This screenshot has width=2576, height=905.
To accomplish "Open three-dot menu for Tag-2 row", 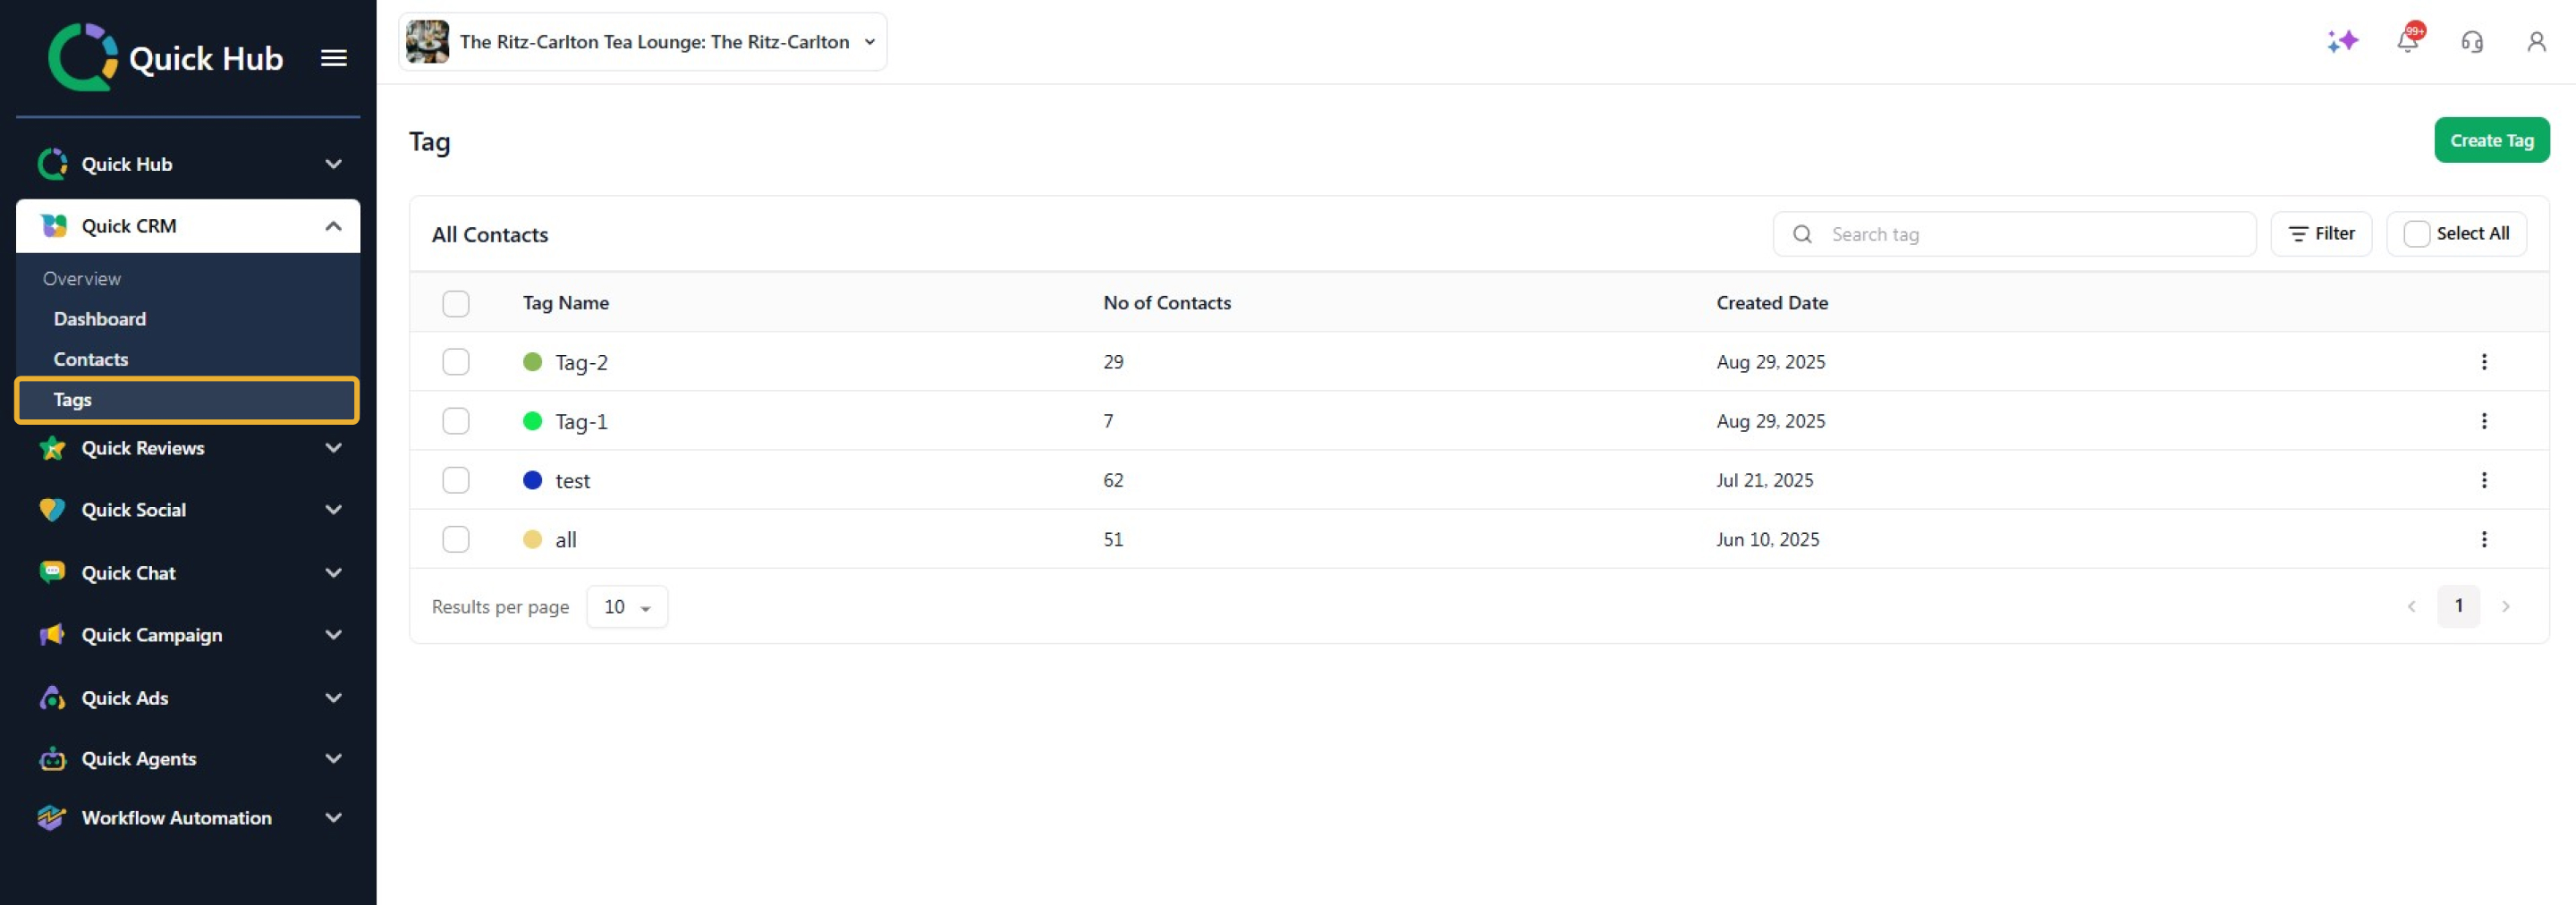I will point(2483,362).
